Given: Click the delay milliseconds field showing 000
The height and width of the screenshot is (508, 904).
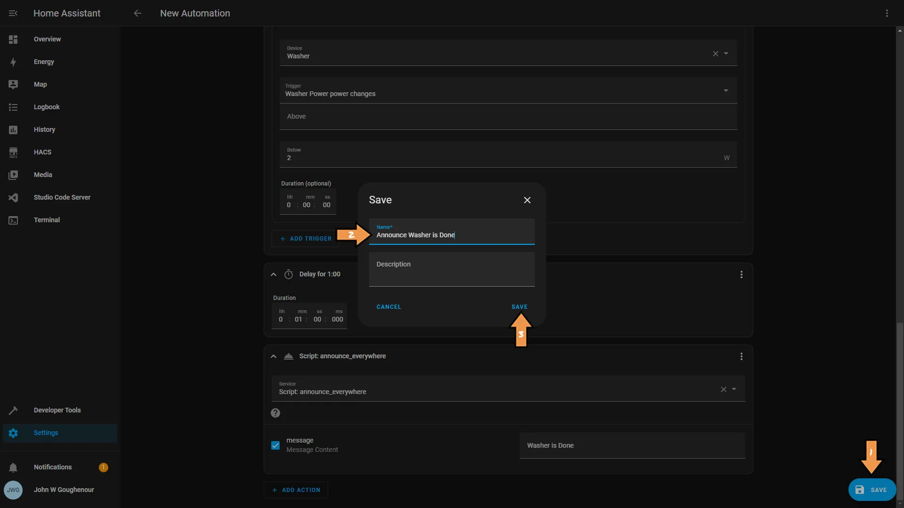Looking at the screenshot, I should tap(338, 319).
